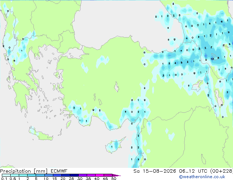Click the '1' precipitation value on Cyprus
Viewport: 233px width, 180px height.
pos(112,147)
